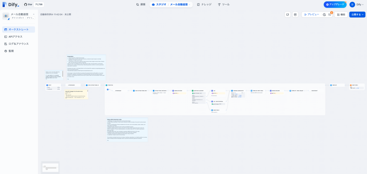Select the TEMPLATE: REPLY EMAIL node icon

pyautogui.click(x=252, y=90)
